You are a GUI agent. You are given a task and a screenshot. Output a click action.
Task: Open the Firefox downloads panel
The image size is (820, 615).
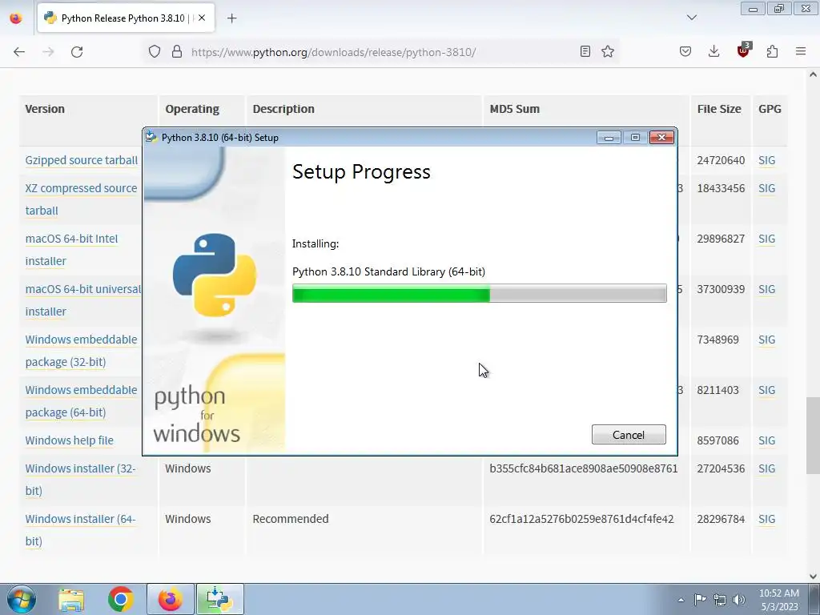point(713,51)
